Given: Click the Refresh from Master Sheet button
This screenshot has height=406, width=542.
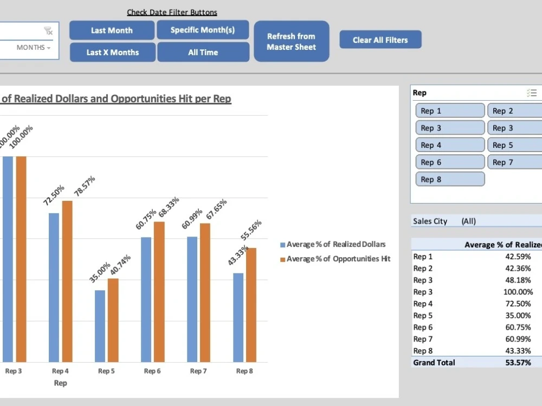Looking at the screenshot, I should (292, 41).
